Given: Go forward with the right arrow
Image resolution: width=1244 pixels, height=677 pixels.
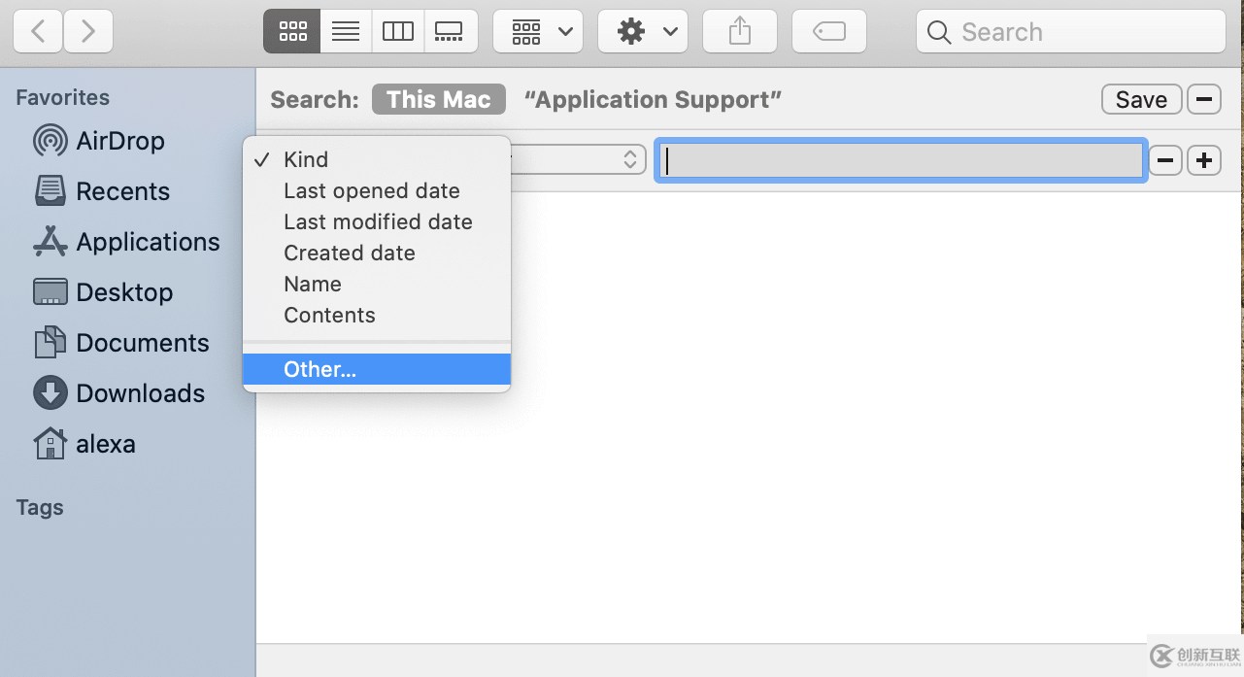Looking at the screenshot, I should (88, 32).
